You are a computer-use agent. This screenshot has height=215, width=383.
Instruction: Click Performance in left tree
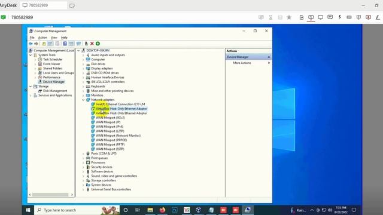pos(51,77)
